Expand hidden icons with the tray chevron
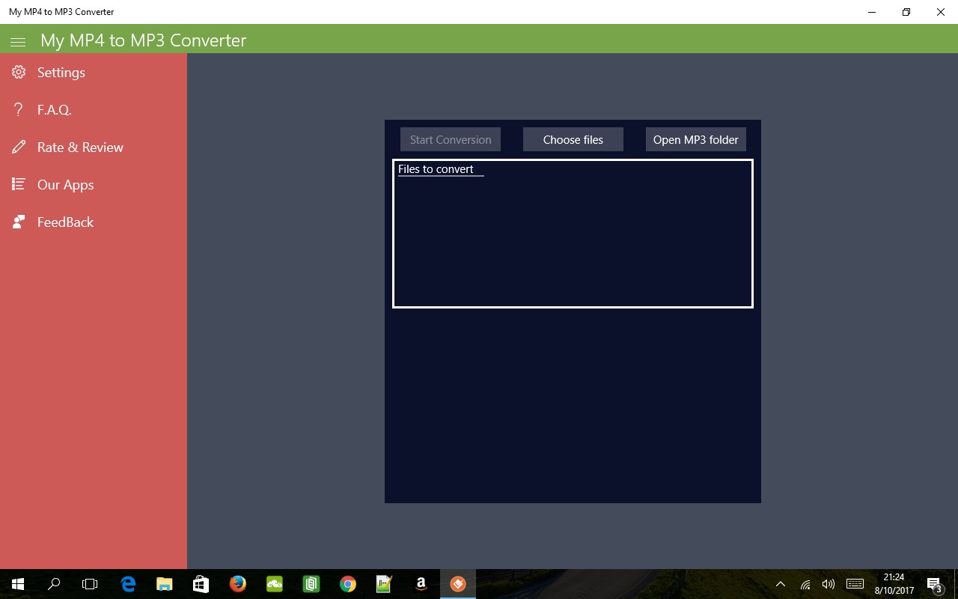Screen dimensions: 958x599 point(781,584)
